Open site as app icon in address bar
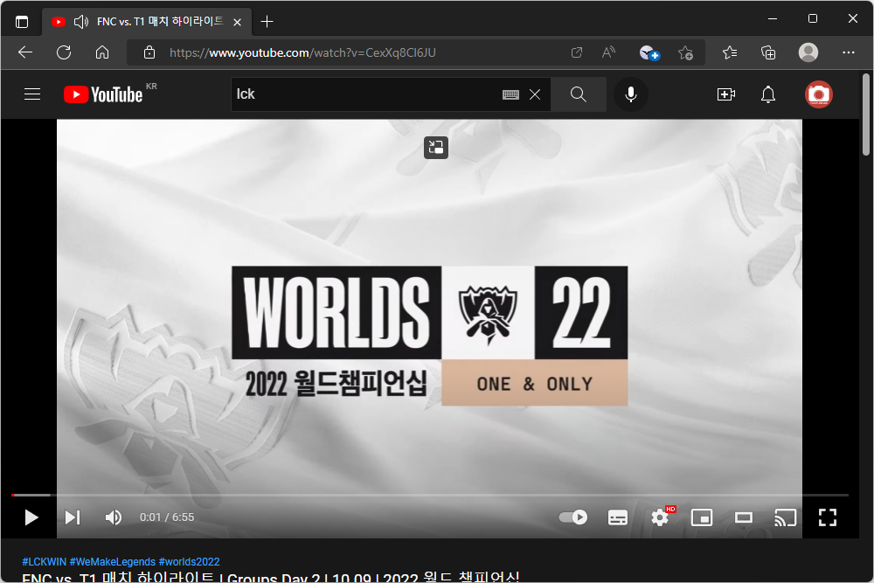Screen dimensions: 874x583 click(x=577, y=52)
